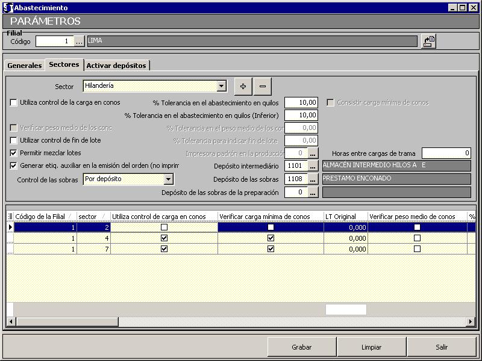Expand the Sector dropdown showing Hilandería
This screenshot has width=482, height=361.
pos(221,86)
